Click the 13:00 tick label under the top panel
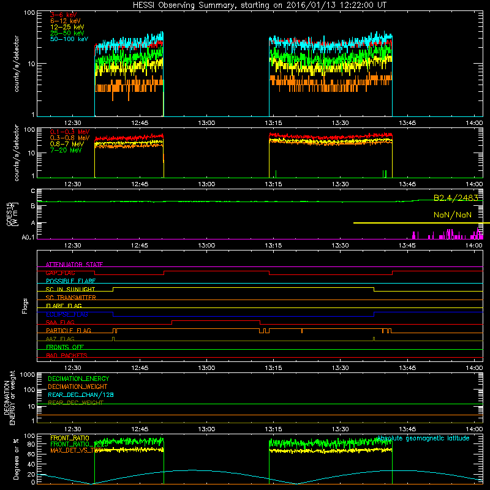The width and height of the screenshot is (490, 490). coord(206,123)
